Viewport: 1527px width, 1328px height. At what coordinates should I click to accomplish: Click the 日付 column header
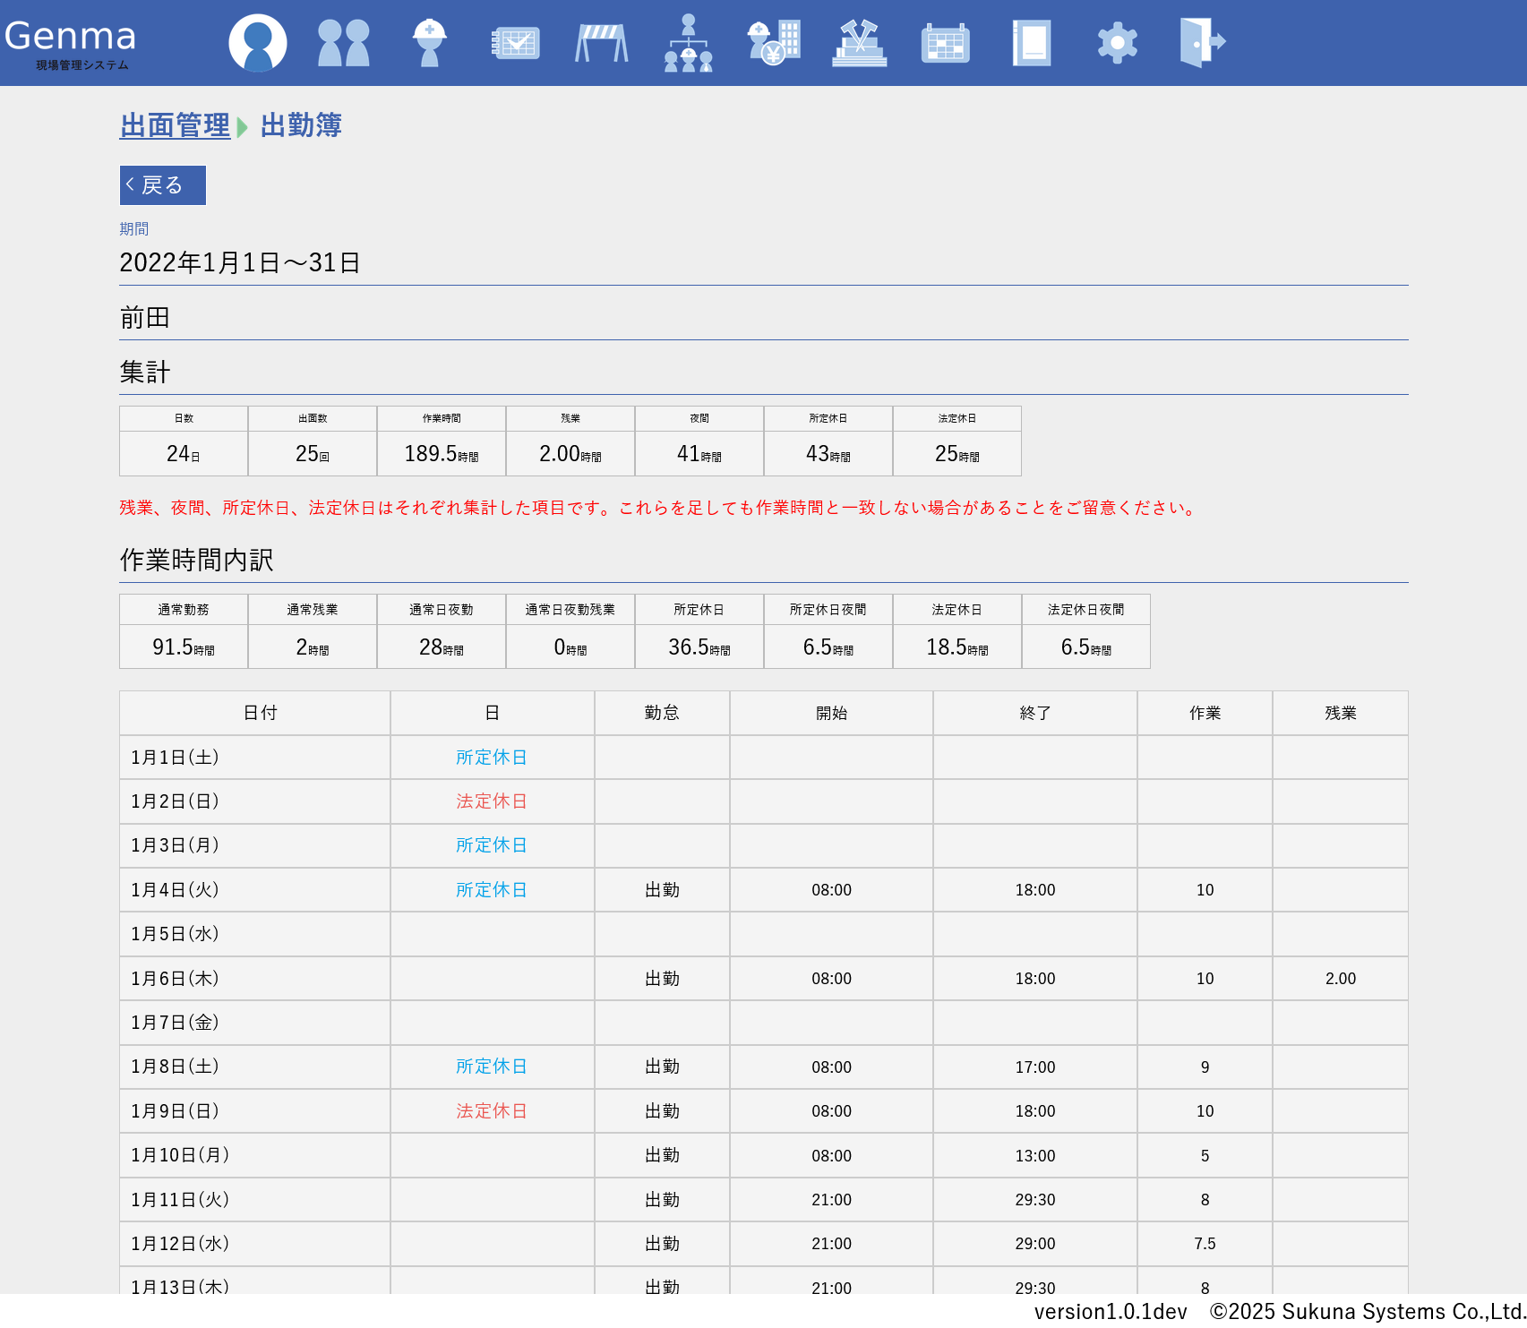pos(260,713)
